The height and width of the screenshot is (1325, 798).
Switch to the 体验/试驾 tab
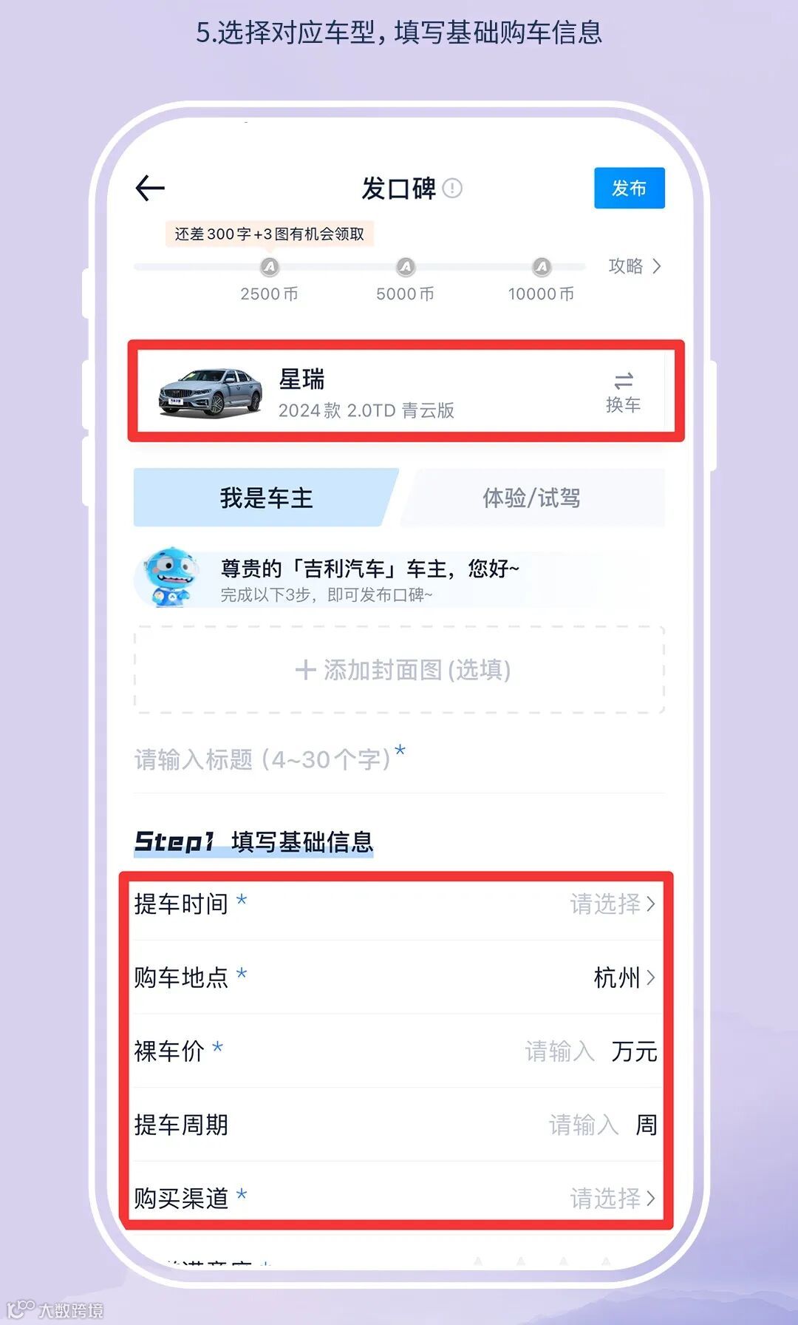click(x=532, y=498)
